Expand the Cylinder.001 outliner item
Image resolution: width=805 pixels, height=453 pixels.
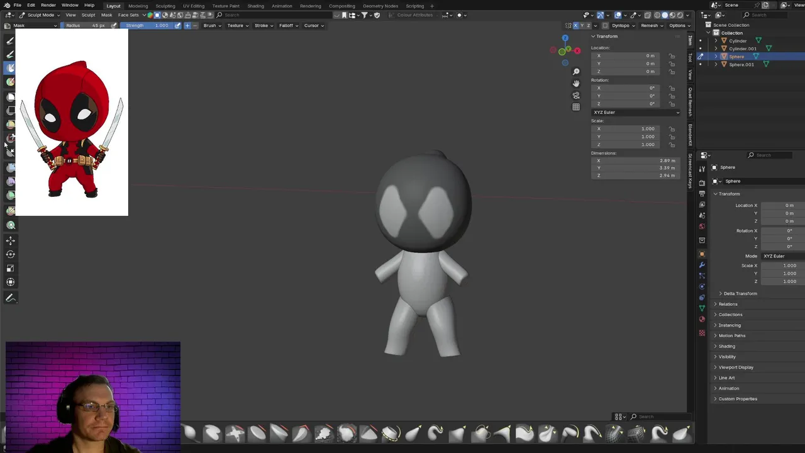[716, 48]
